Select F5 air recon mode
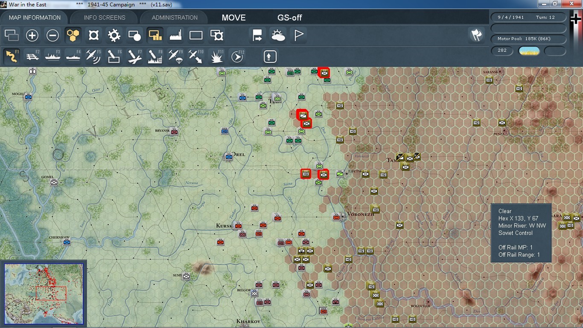Screen dimensions: 583x328 (93, 56)
